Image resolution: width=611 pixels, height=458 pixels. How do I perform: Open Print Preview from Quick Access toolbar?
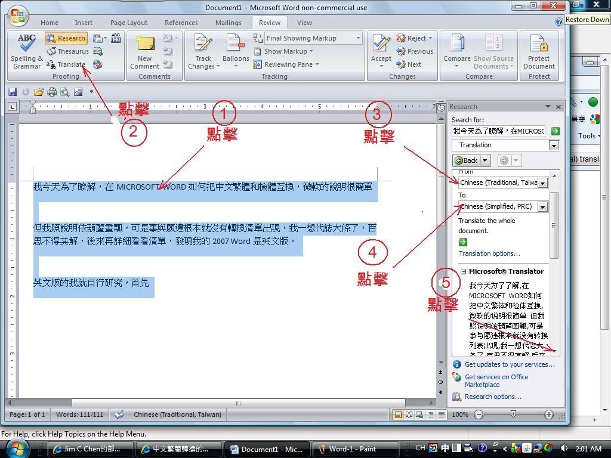coord(64,91)
